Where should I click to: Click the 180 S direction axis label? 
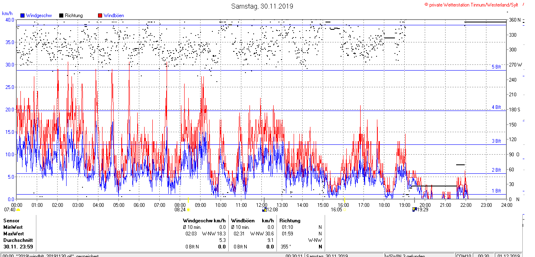515,109
